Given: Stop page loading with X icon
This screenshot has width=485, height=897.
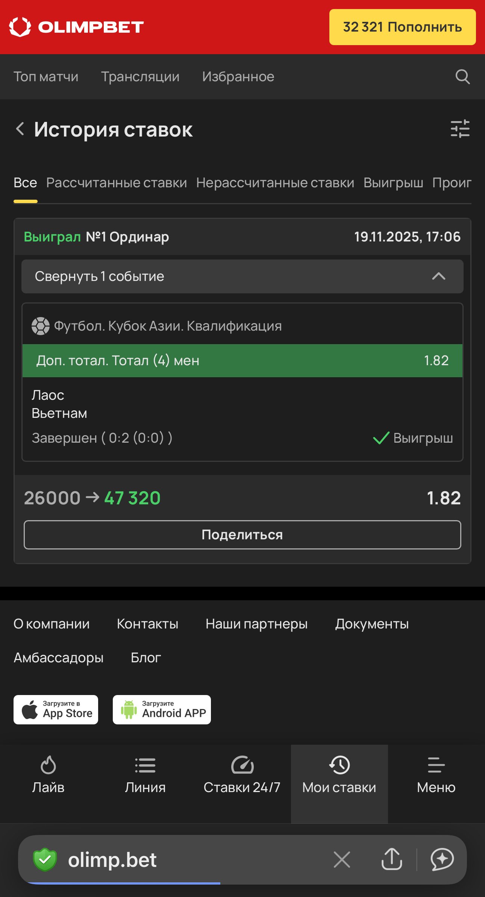Looking at the screenshot, I should 342,859.
